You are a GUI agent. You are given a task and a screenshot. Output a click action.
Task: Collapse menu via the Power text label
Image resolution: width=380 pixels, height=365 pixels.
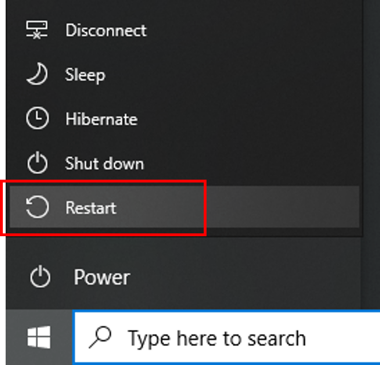pos(102,277)
